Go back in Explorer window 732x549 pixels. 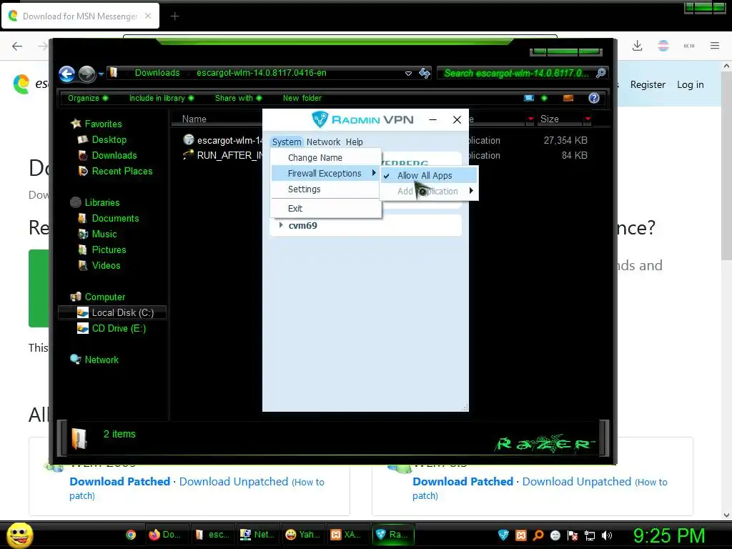(66, 74)
